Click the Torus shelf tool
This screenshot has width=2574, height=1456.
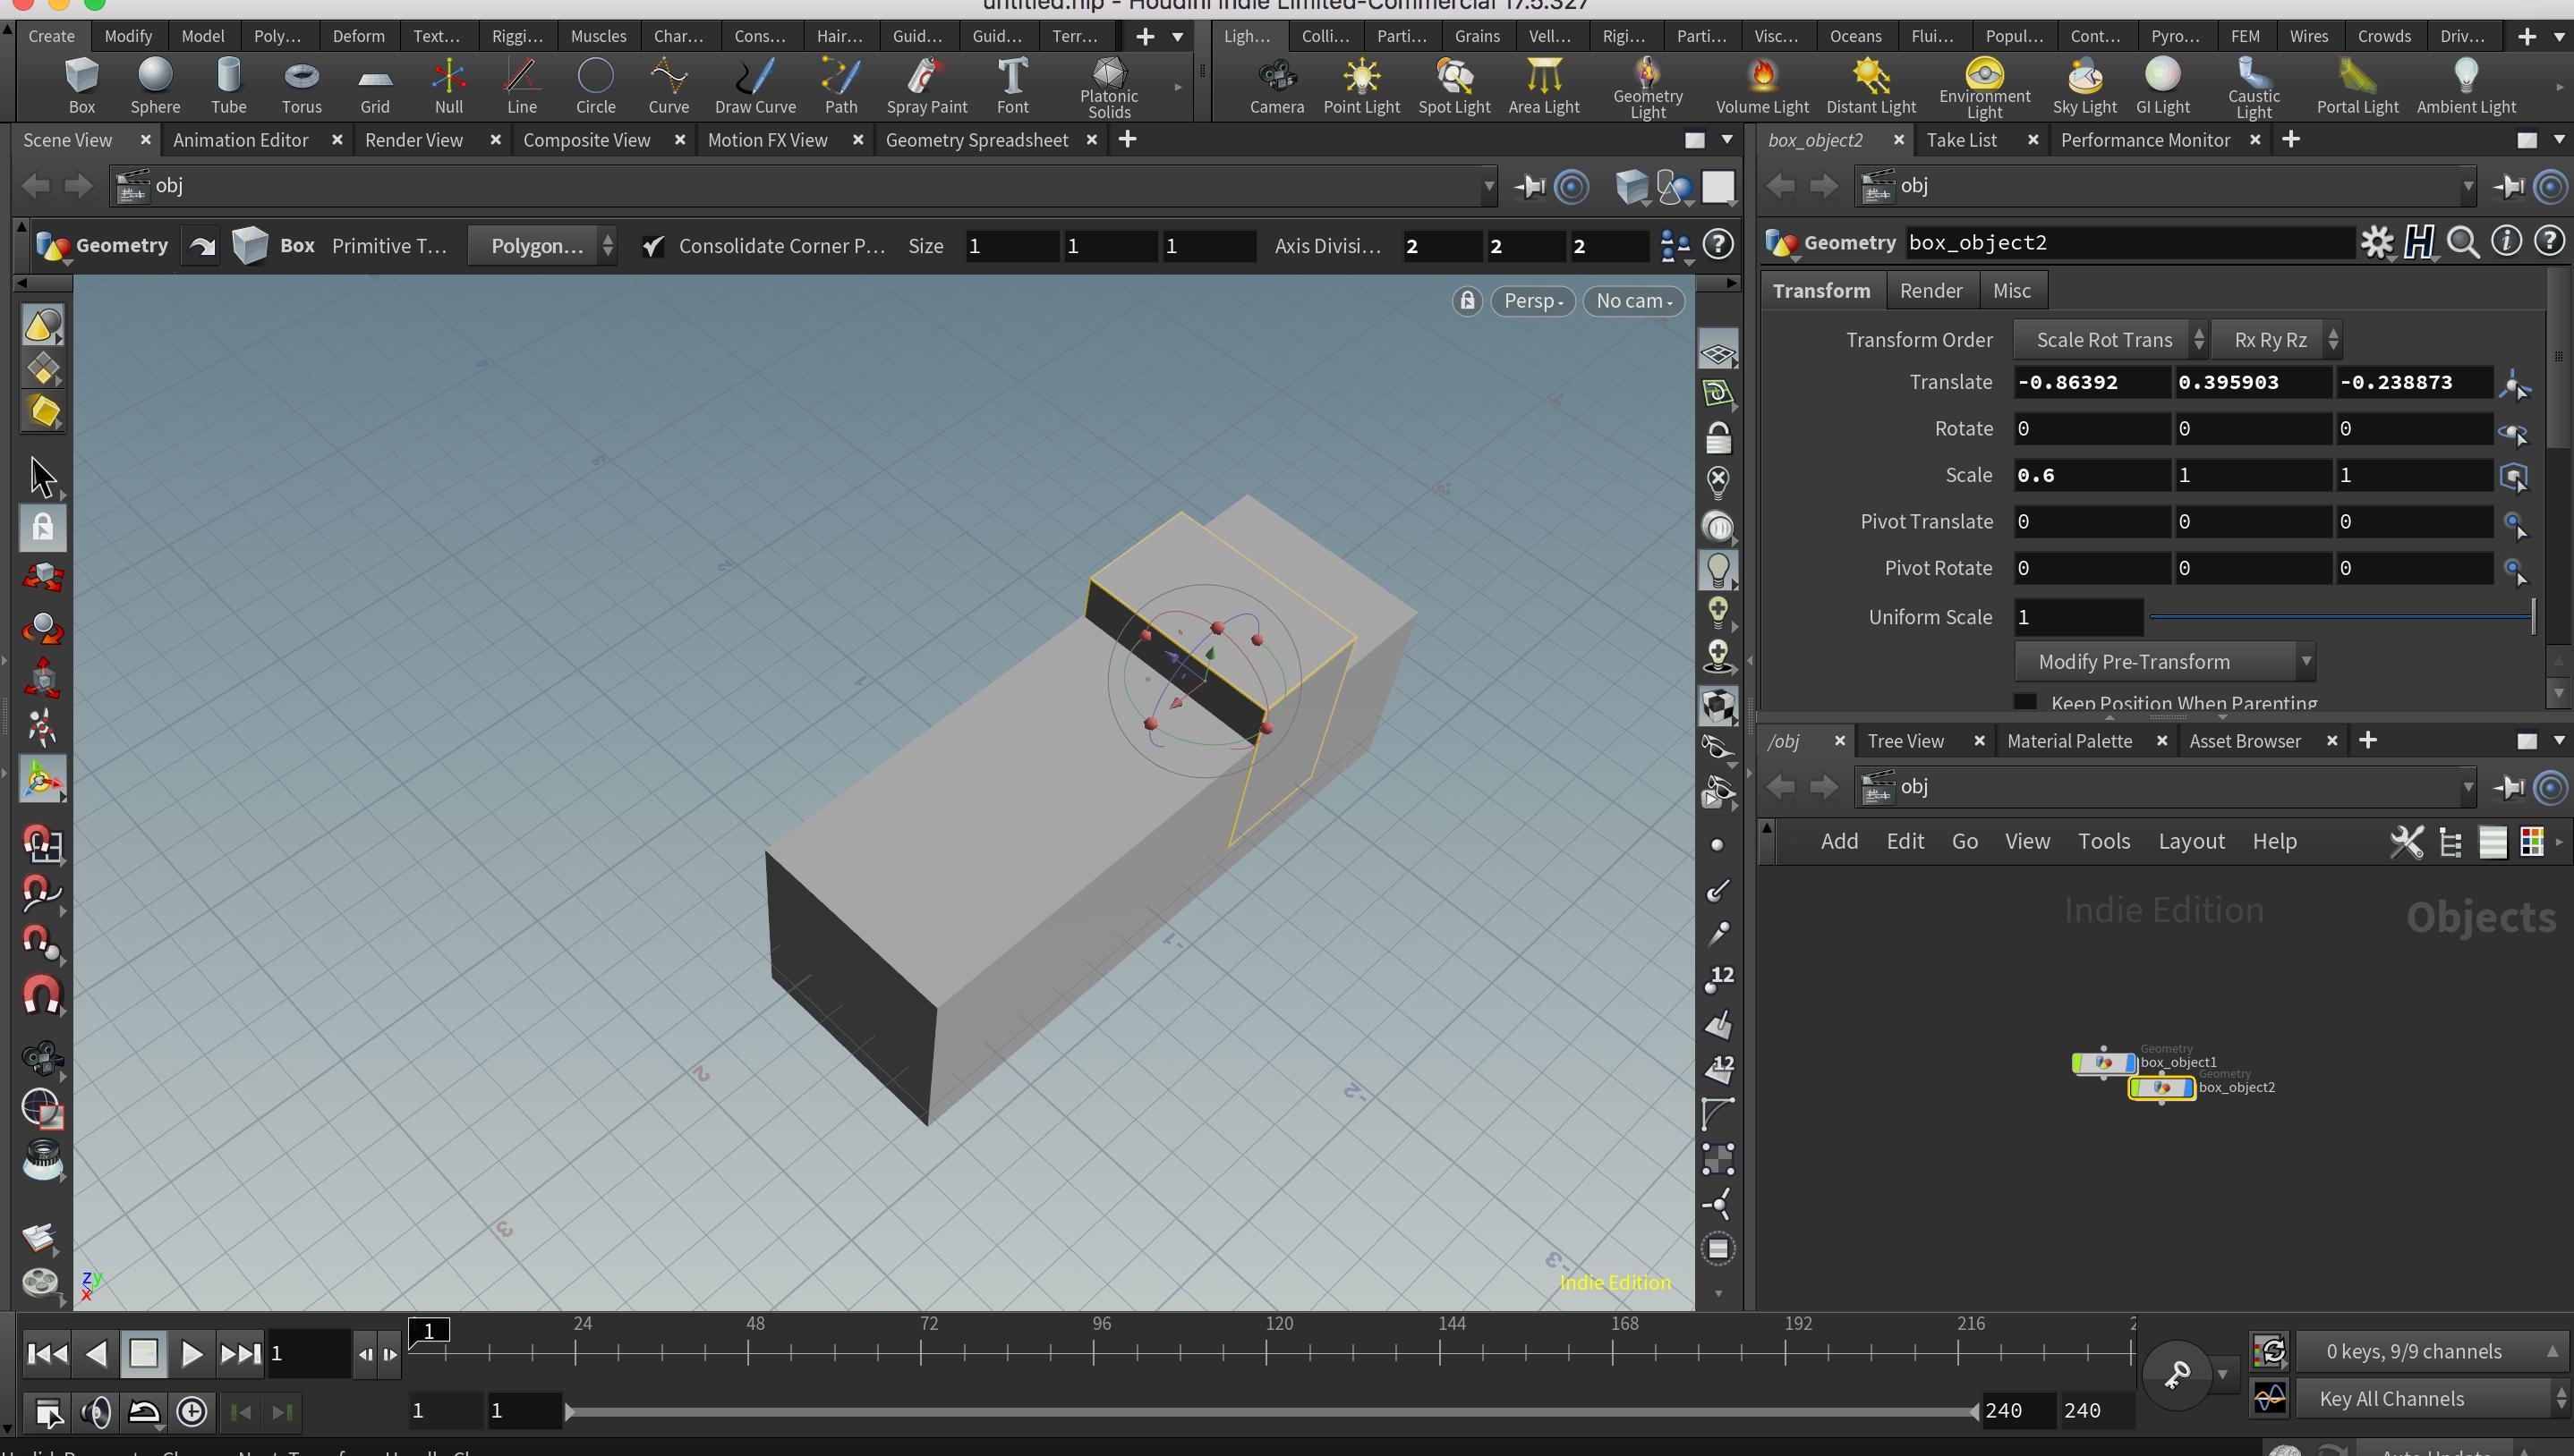tap(301, 85)
